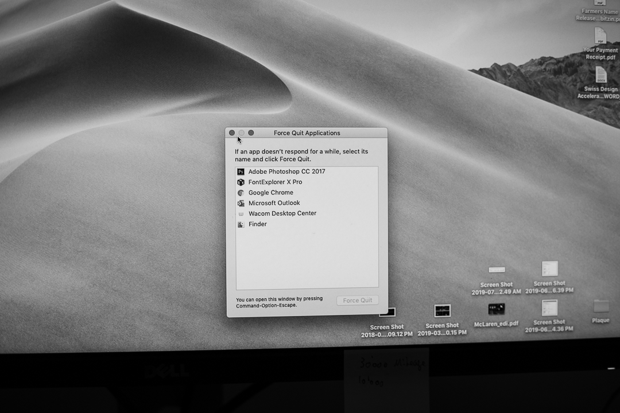
Task: Select the Finder row in the list
Action: [x=307, y=224]
